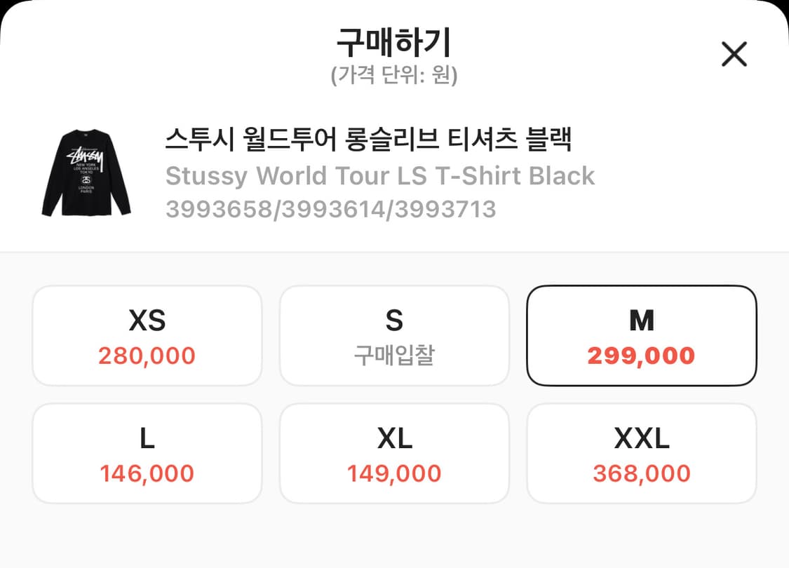Click the 구매입찰 label in S option
Image resolution: width=789 pixels, height=568 pixels.
click(394, 353)
